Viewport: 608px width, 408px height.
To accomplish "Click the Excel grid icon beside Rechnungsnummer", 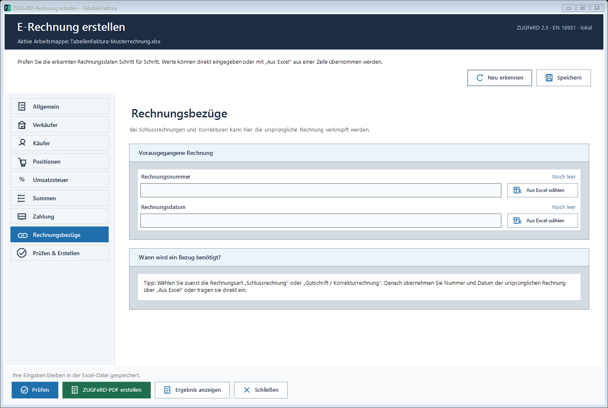I will [x=518, y=190].
